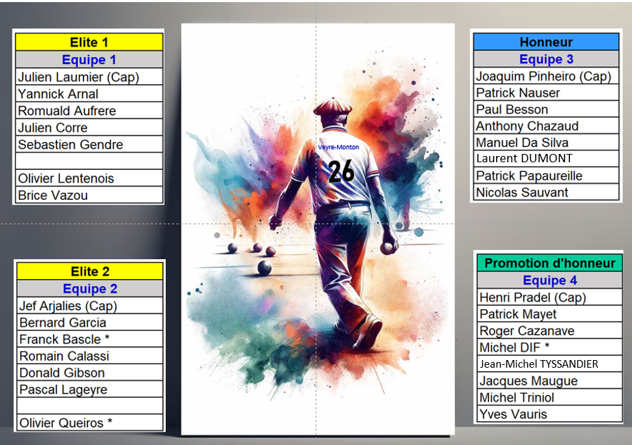Viewport: 632px width, 445px height.
Task: Click the Elite 2 yellow header
Action: pyautogui.click(x=90, y=271)
